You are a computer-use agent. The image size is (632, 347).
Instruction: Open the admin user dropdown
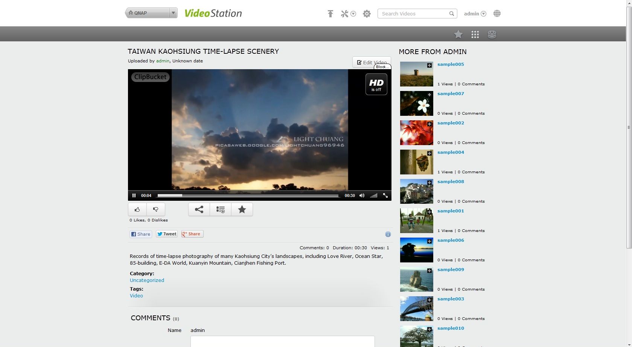[x=475, y=14]
